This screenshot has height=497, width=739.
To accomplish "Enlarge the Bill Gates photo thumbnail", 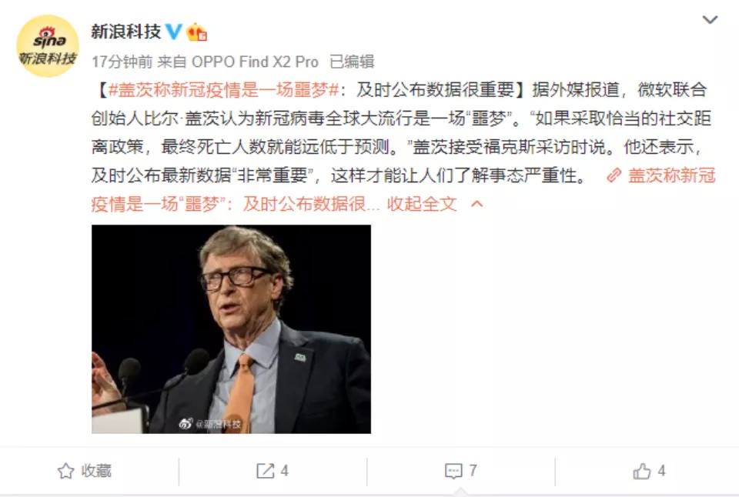I will [232, 329].
